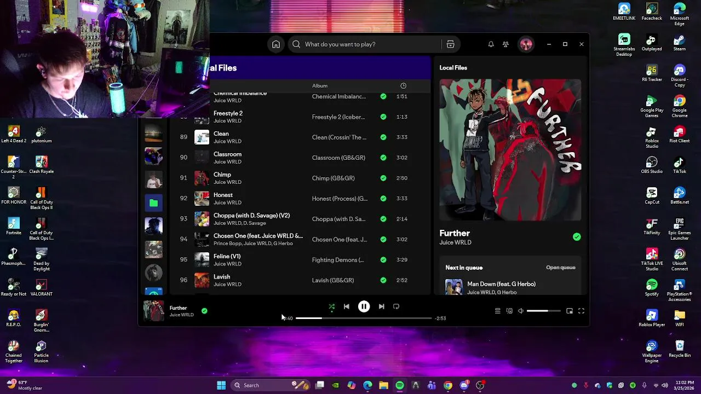Sort tracks by the Album column header

click(x=320, y=86)
